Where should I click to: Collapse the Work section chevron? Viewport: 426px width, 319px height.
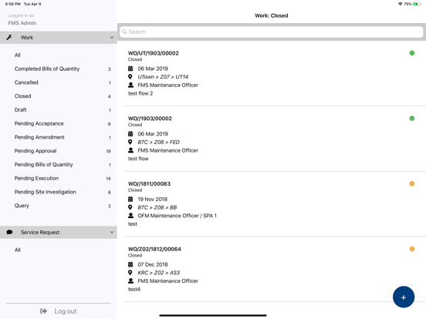[x=112, y=38]
